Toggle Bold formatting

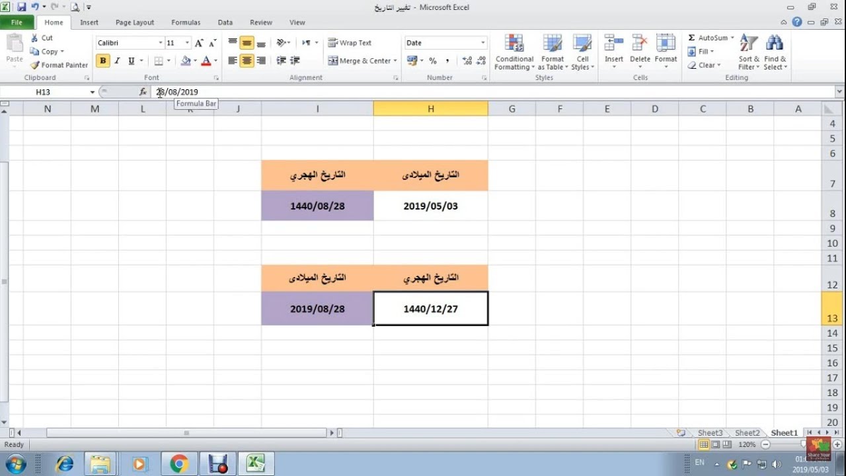(103, 61)
